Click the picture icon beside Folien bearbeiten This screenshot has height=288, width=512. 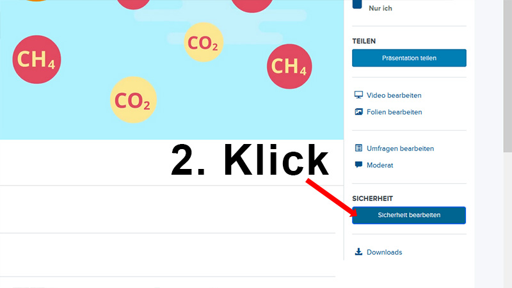(358, 112)
